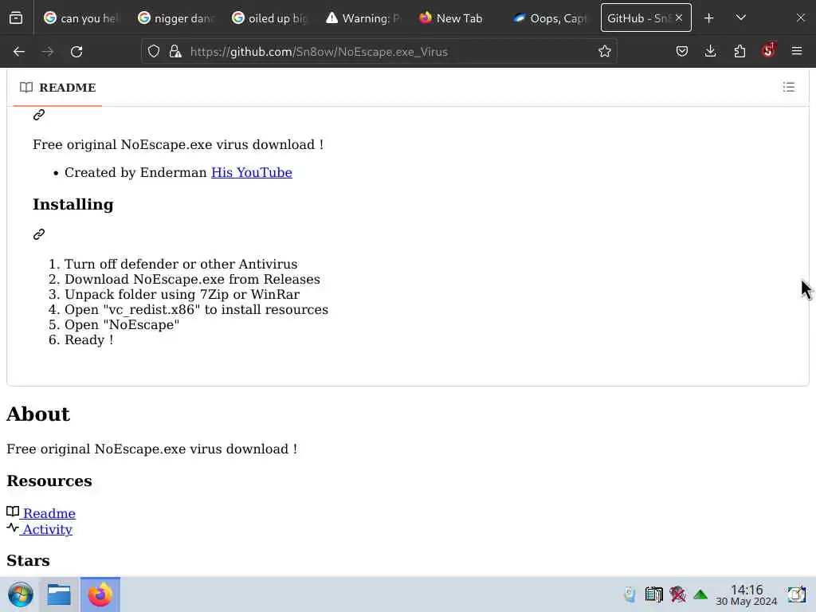Open the red S extension icon
816x612 pixels.
[768, 50]
